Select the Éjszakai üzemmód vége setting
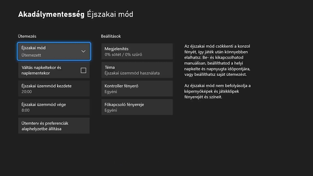This screenshot has width=313, height=176. [x=54, y=107]
